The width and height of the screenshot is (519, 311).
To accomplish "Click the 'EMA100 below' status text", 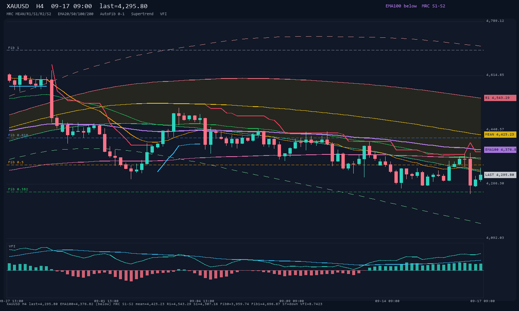I will 401,6.
